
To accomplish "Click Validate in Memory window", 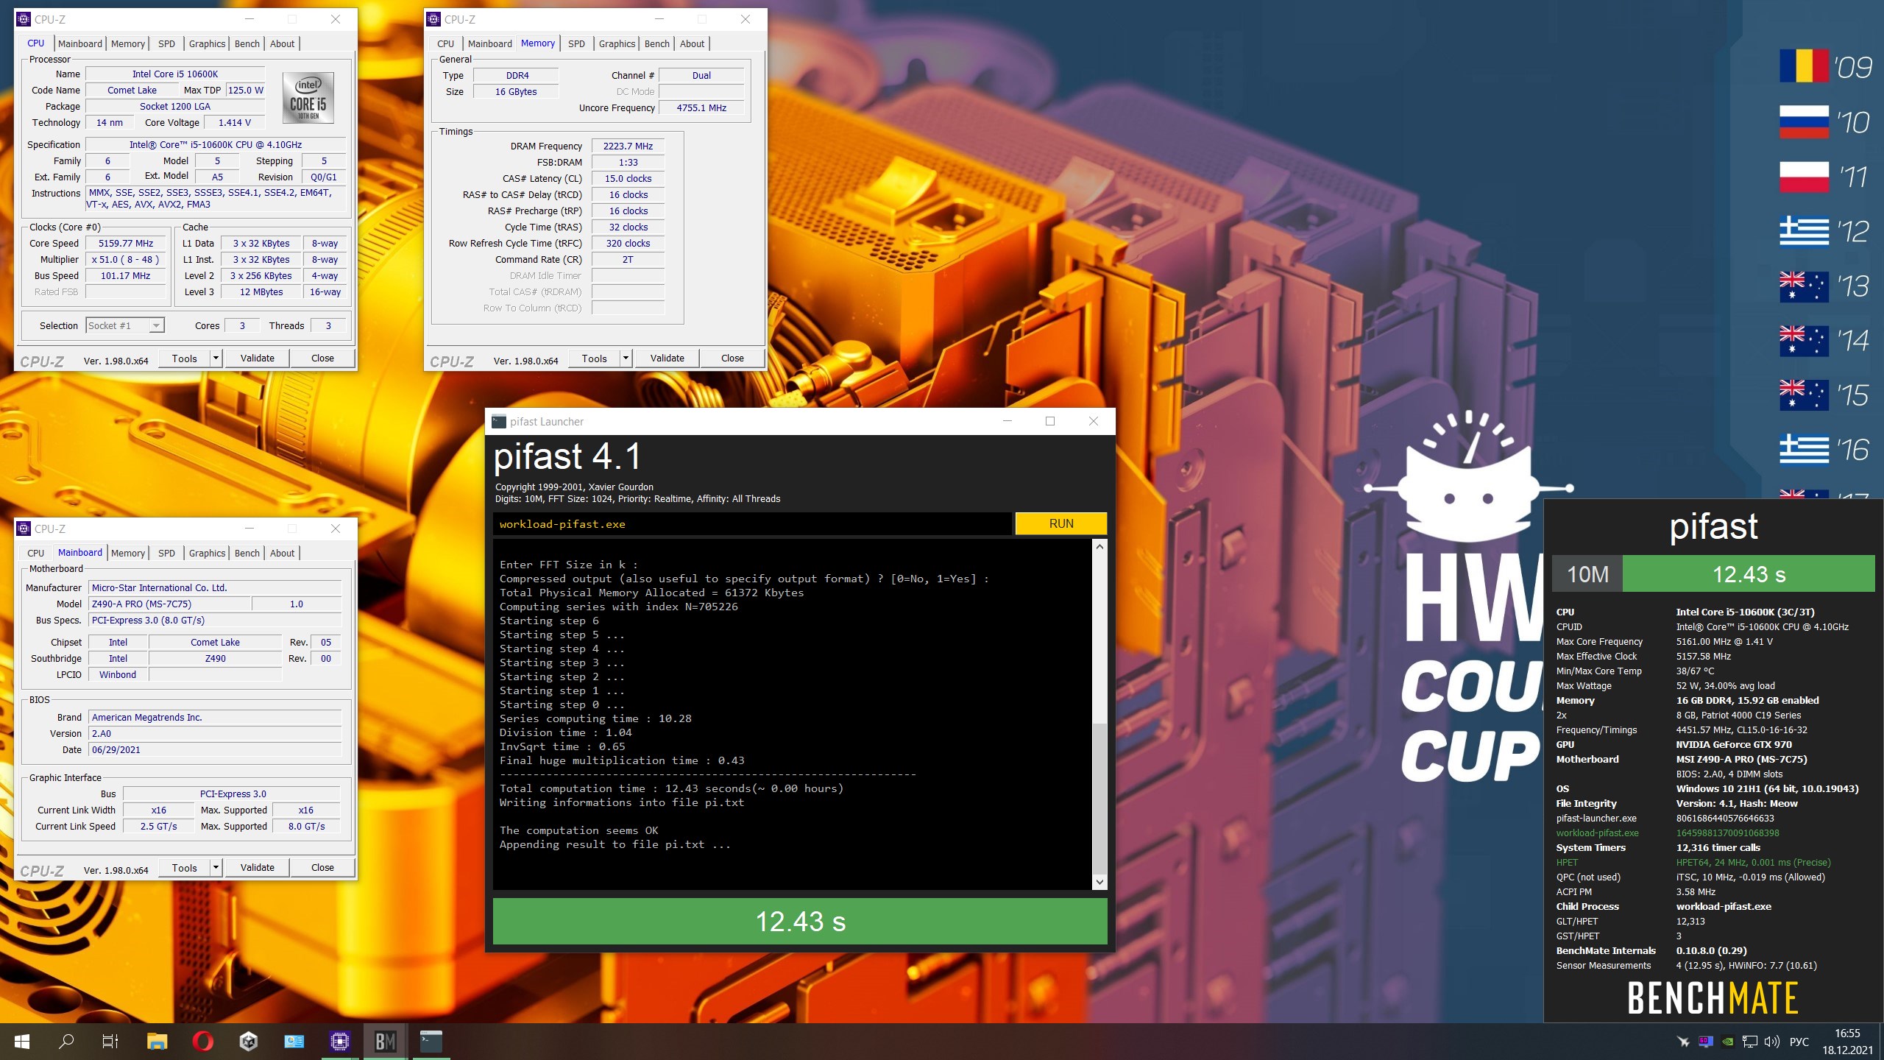I will [x=667, y=358].
